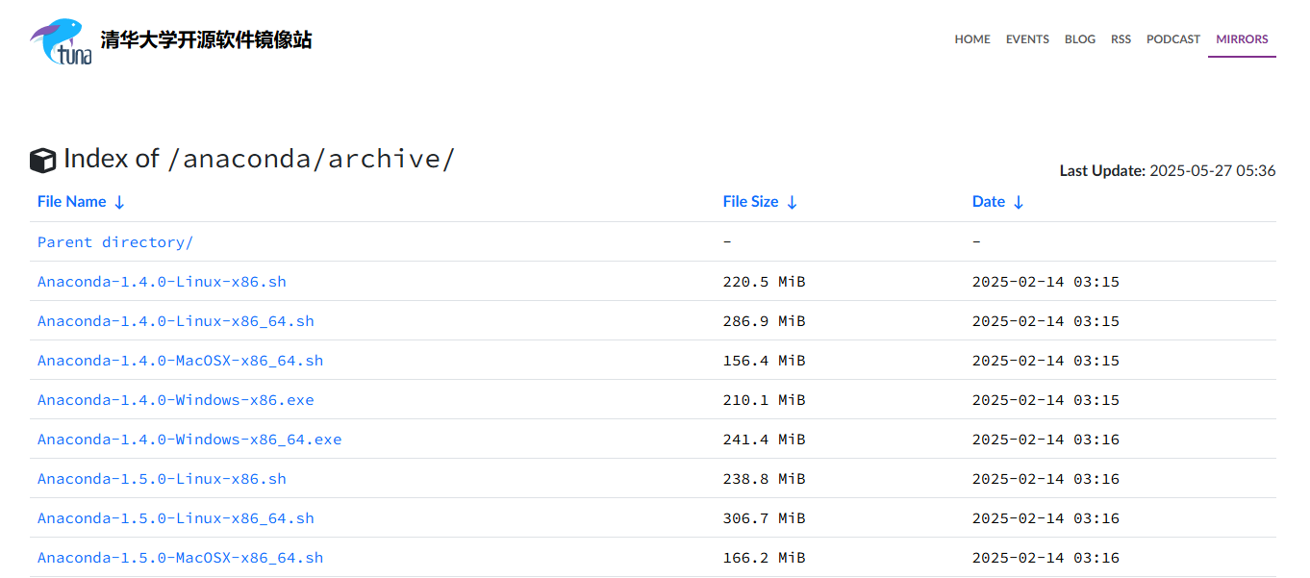Open the BLOG menu item

point(1079,39)
